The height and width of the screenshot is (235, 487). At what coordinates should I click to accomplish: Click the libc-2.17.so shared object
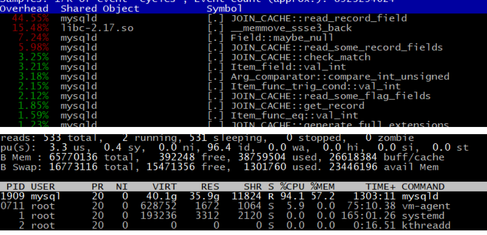click(97, 28)
